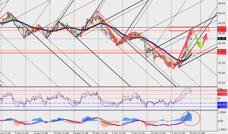This screenshot has width=228, height=134.
Task: Select the 30.0000 blue oscillator level label
Action: (x=223, y=103)
